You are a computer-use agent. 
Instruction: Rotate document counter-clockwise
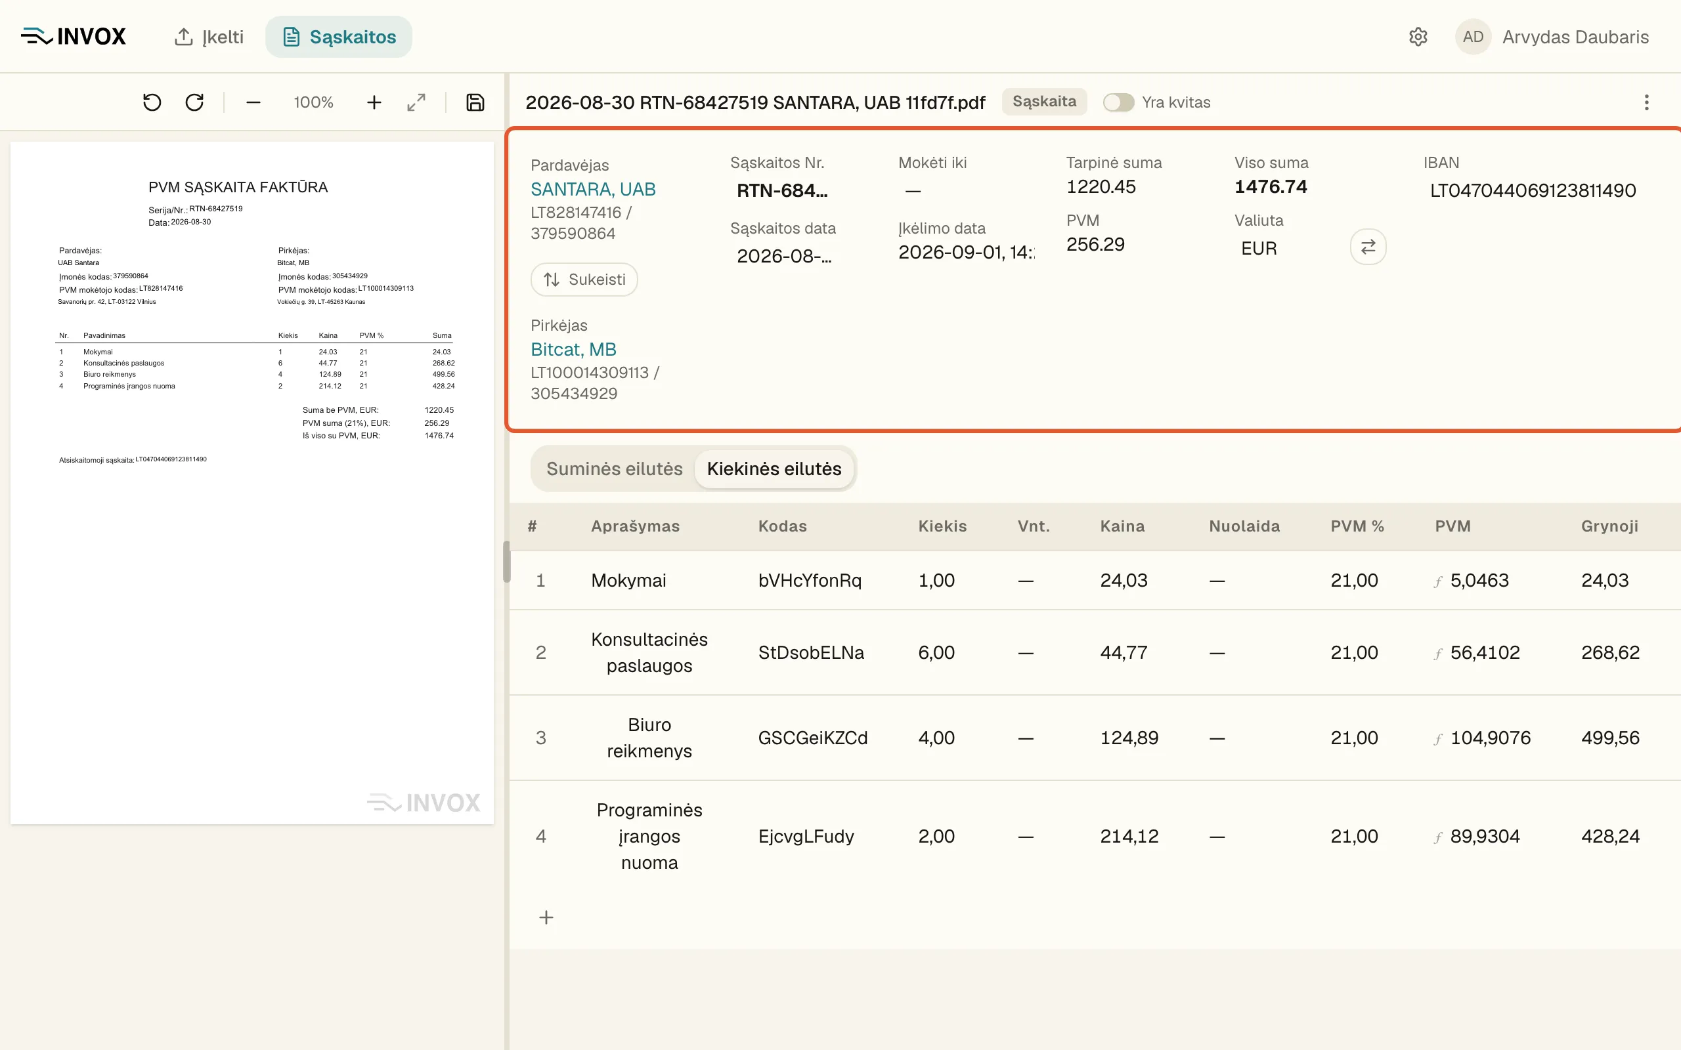point(152,103)
